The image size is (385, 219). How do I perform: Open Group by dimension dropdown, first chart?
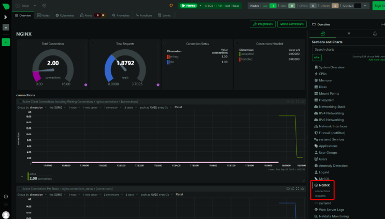[x=32, y=107]
